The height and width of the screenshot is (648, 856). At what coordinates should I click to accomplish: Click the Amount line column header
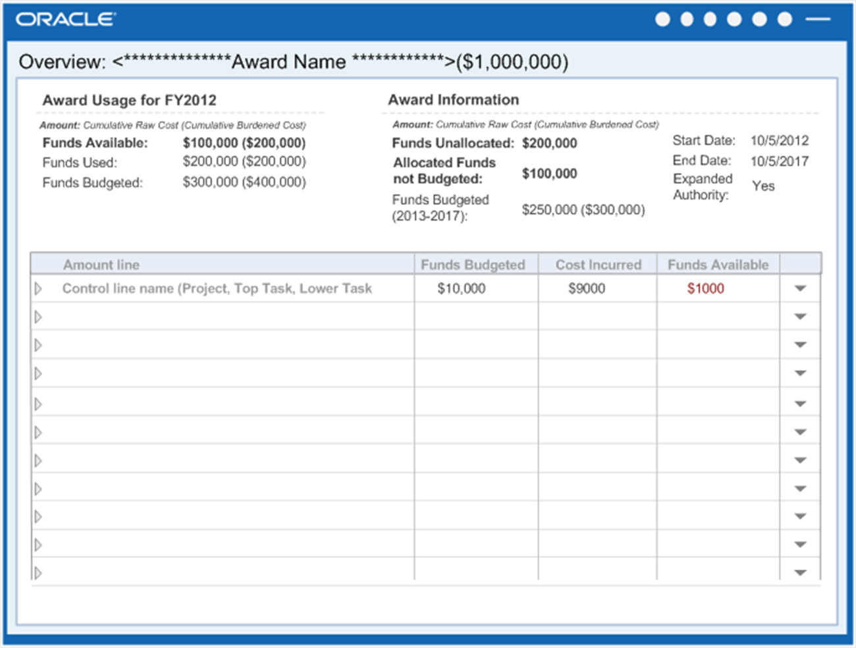coord(101,265)
